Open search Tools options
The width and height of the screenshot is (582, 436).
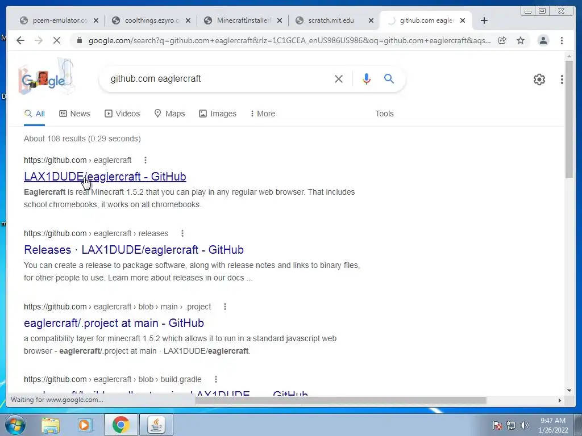[x=384, y=114]
